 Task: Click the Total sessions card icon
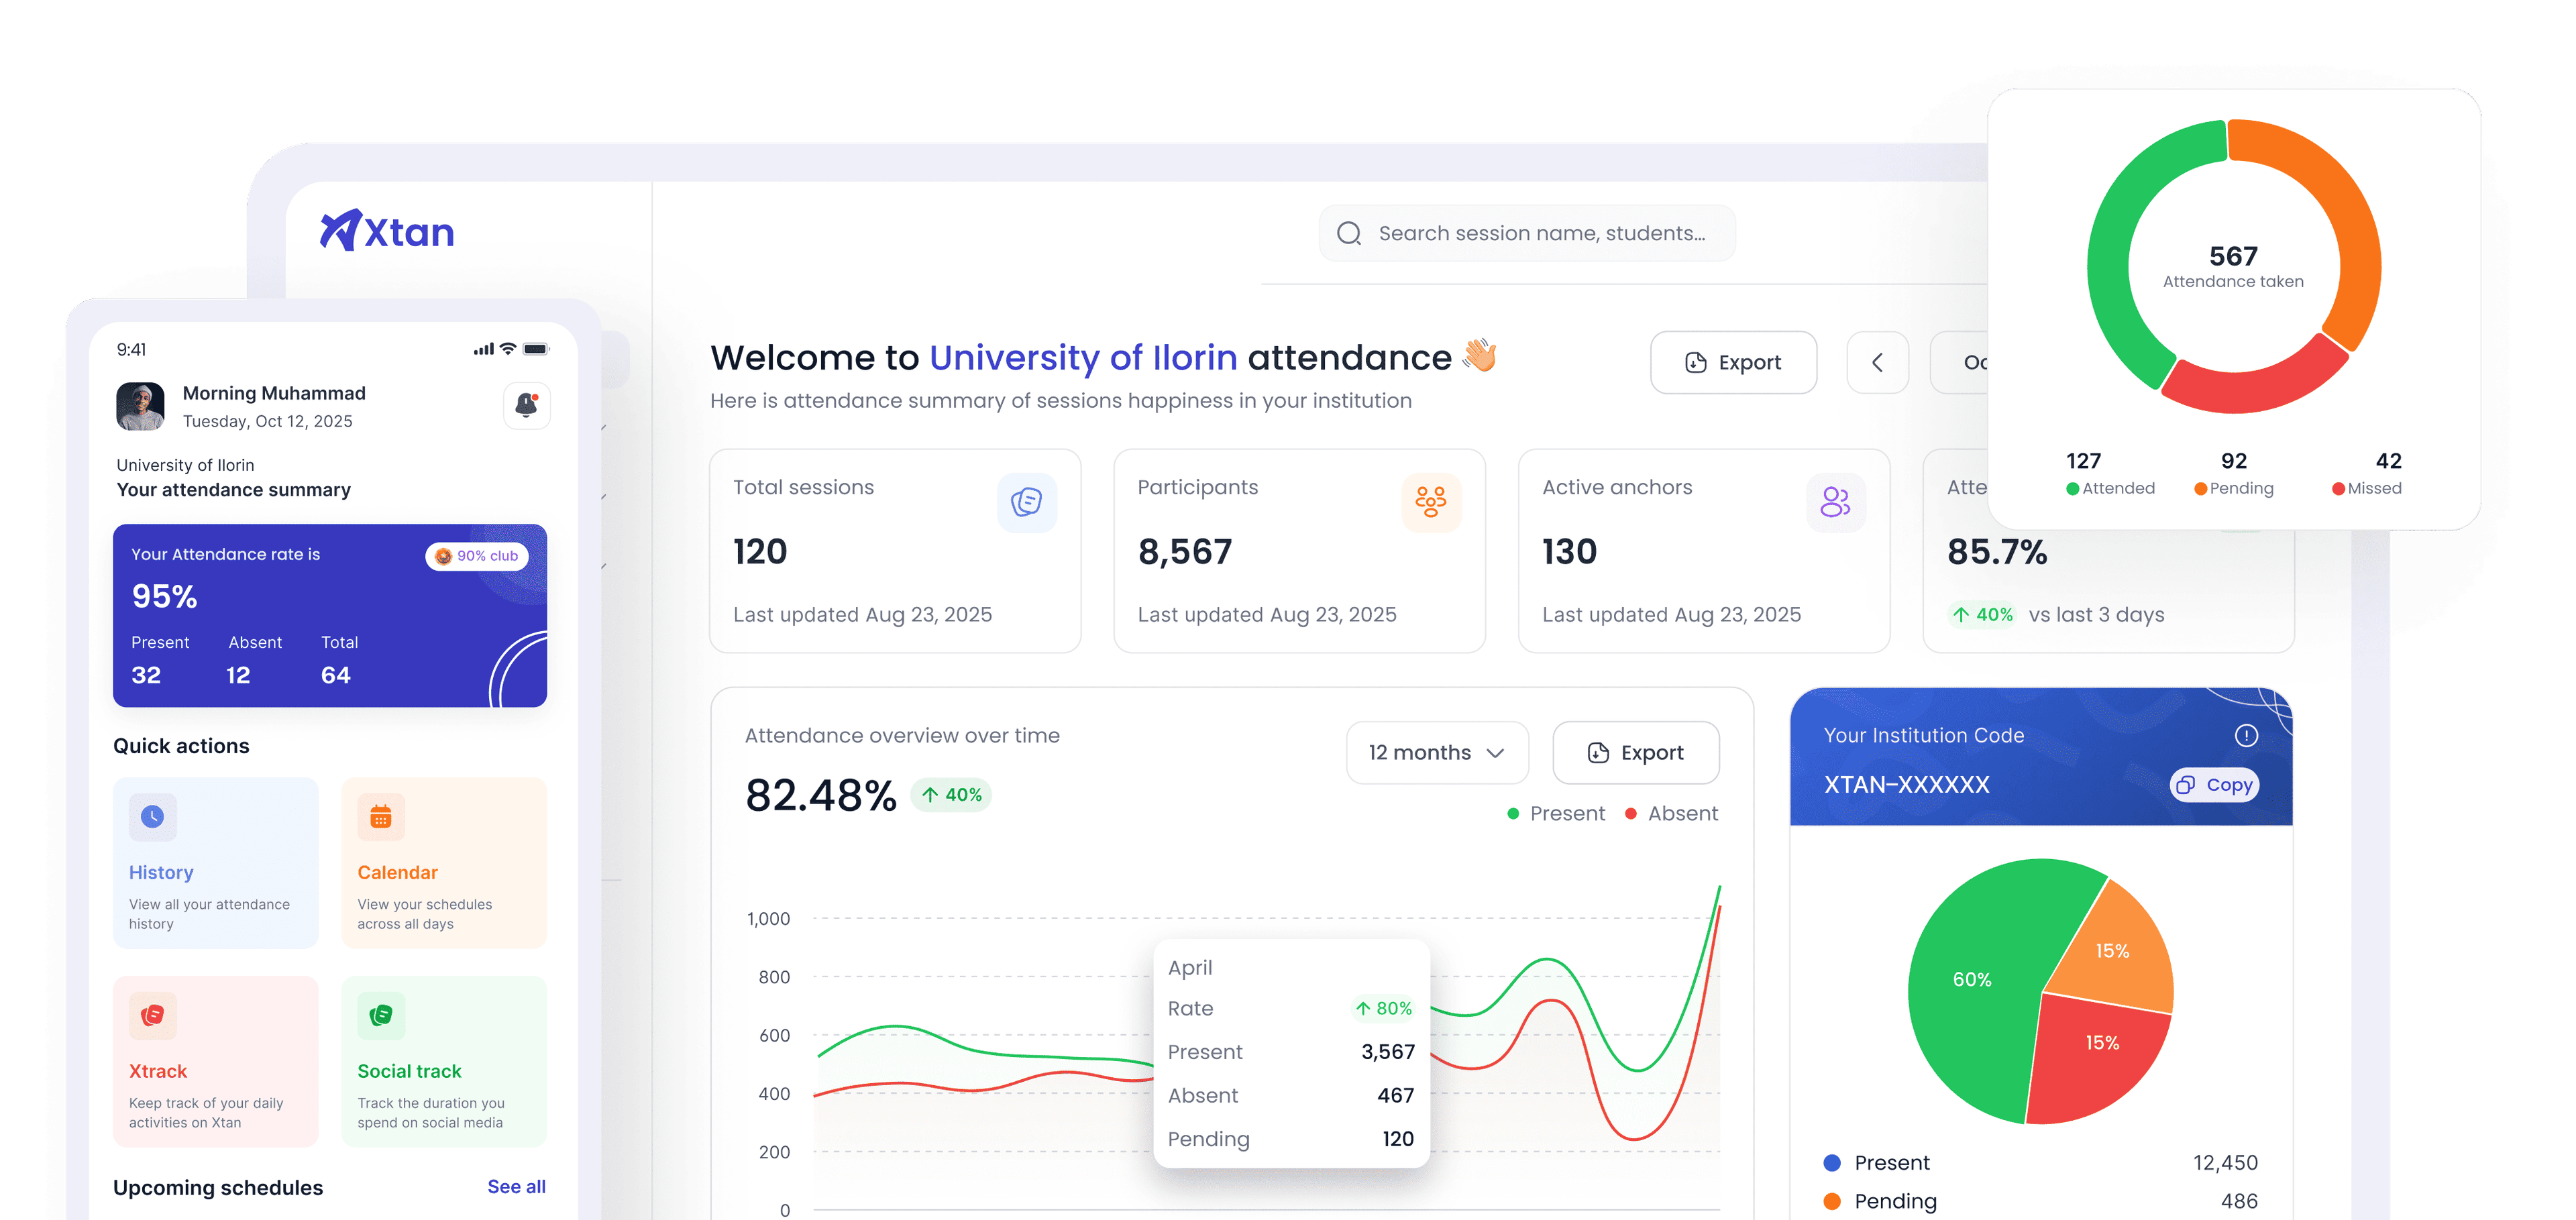tap(1026, 502)
